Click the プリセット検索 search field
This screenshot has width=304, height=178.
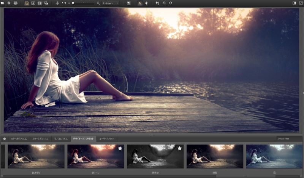tap(289, 139)
